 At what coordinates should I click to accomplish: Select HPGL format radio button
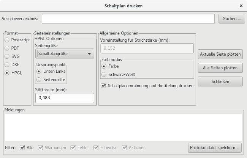[x=7, y=73]
